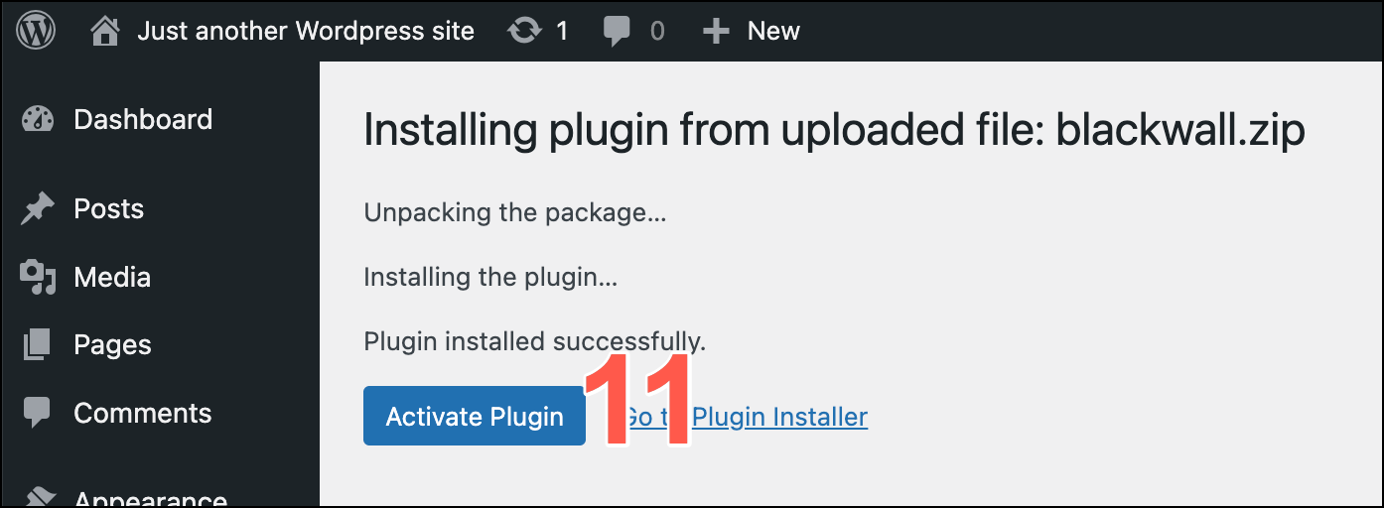Viewport: 1384px width, 508px height.
Task: Click the updates circular arrows icon
Action: 524,31
